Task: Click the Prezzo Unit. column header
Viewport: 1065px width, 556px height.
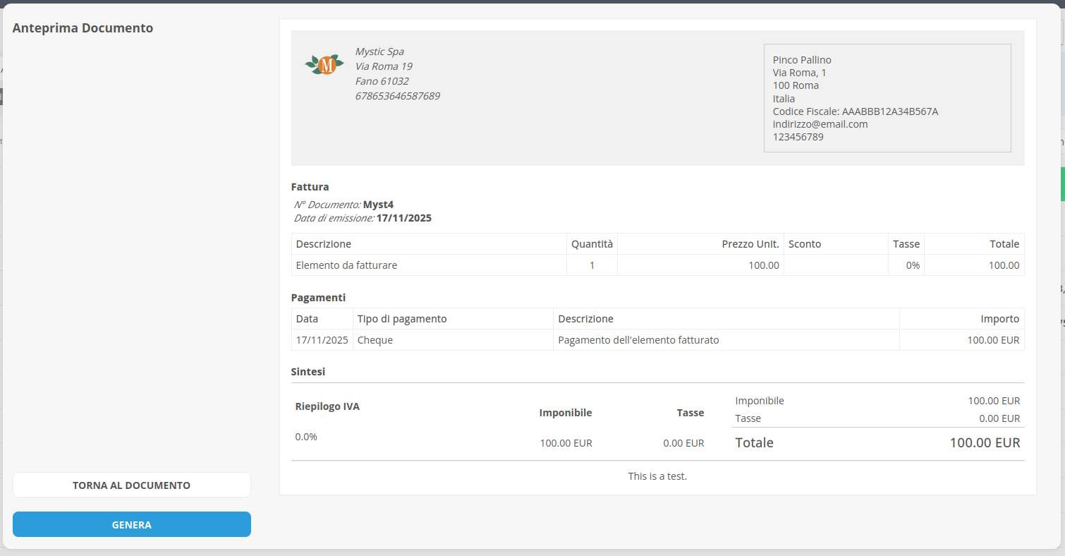Action: 750,244
